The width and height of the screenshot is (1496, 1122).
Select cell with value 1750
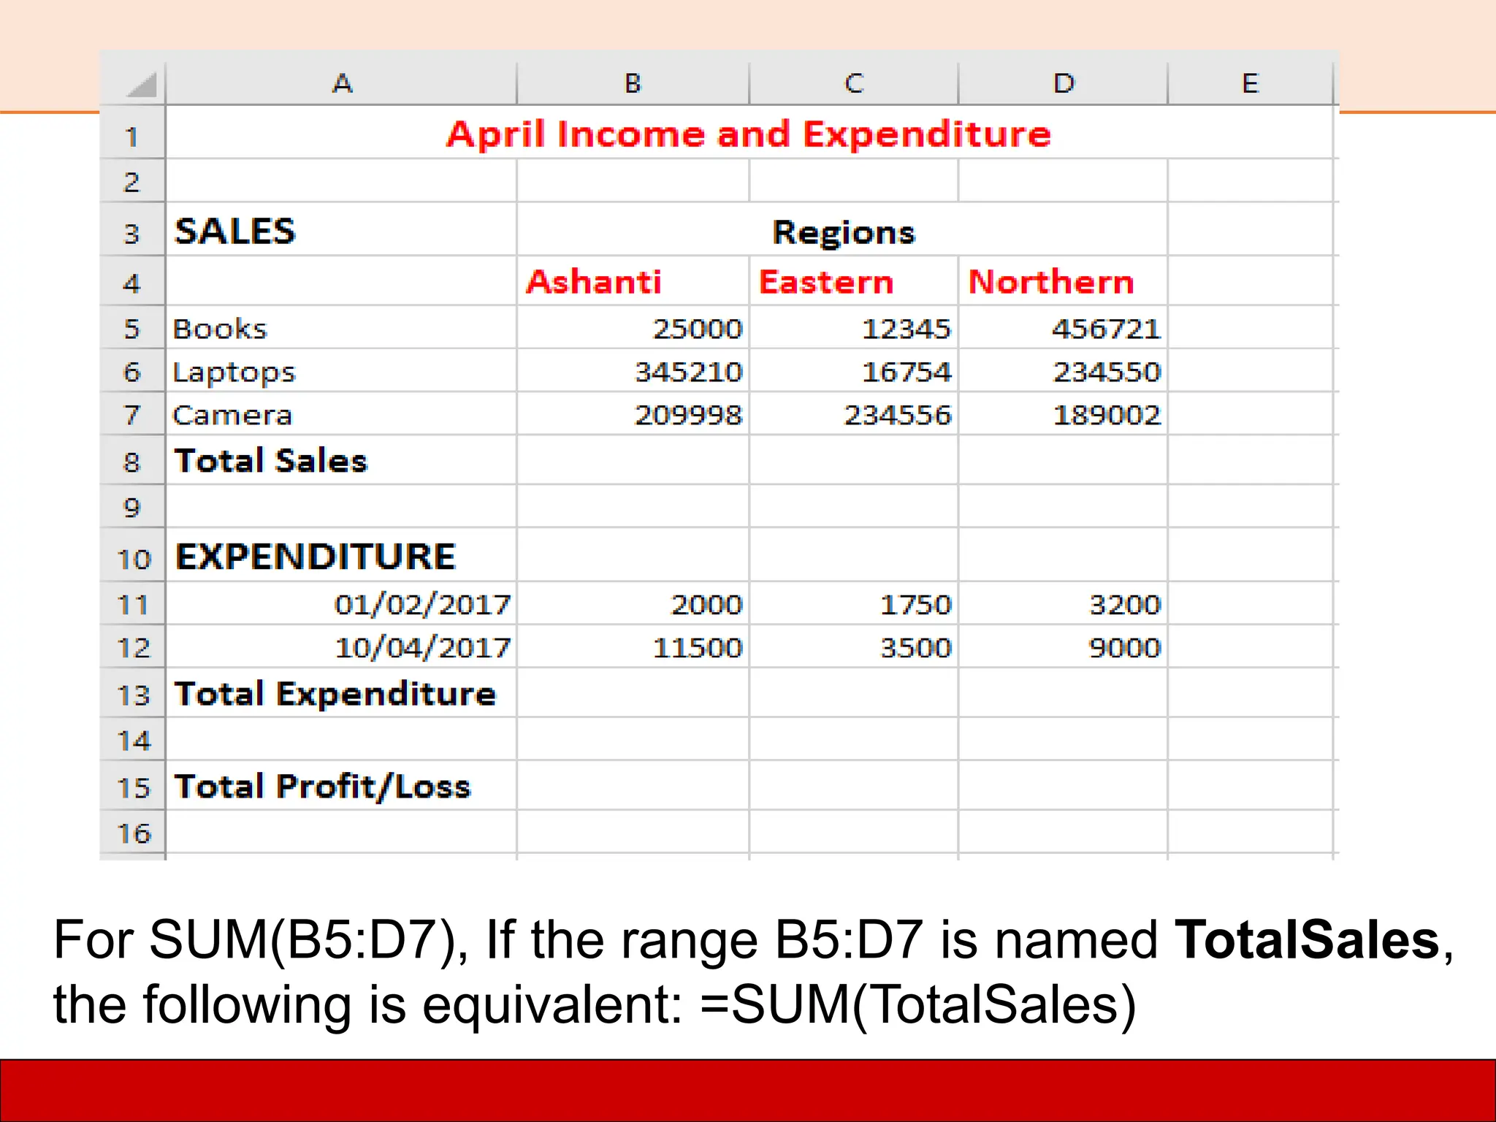[x=854, y=603]
